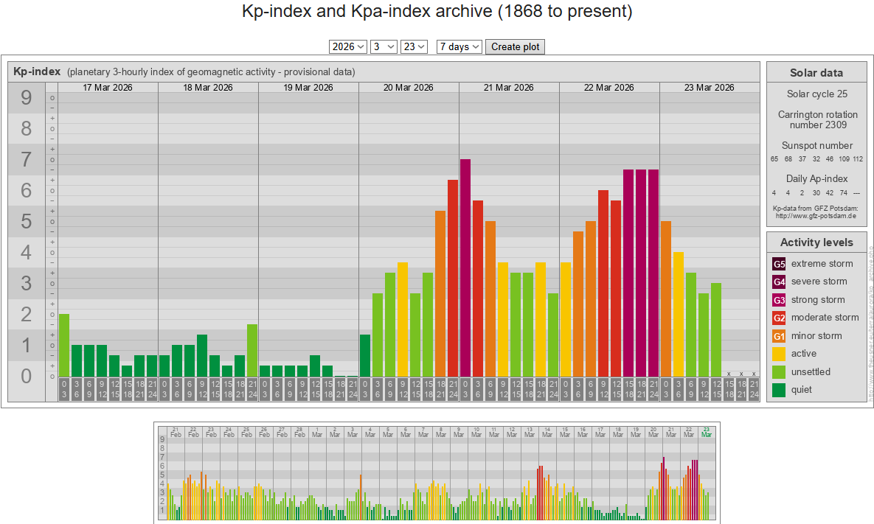Expand the 7 days duration dropdown
Viewport: 874px width, 524px height.
459,46
